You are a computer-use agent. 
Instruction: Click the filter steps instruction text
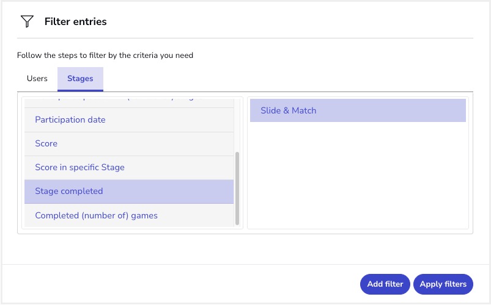105,56
